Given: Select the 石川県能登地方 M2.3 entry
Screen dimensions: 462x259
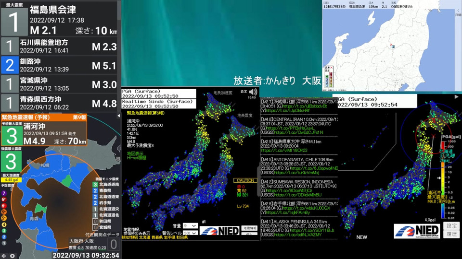Looking at the screenshot, I should (59, 46).
